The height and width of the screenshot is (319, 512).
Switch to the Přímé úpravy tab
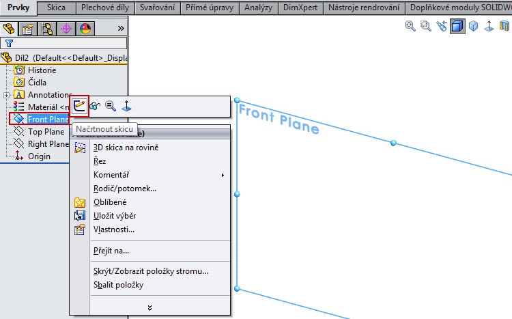[x=210, y=8]
